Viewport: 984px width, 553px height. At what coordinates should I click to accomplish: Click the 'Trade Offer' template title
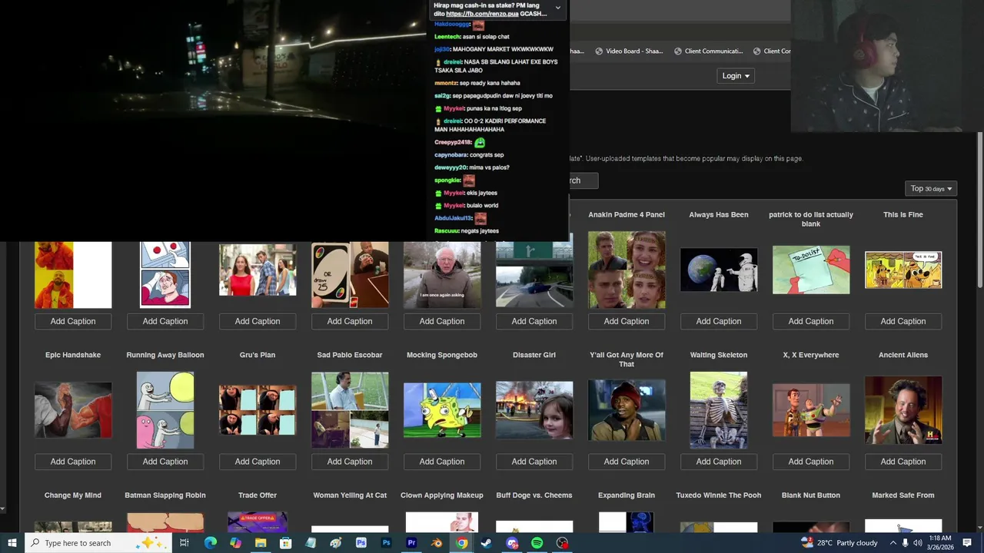[x=258, y=495]
